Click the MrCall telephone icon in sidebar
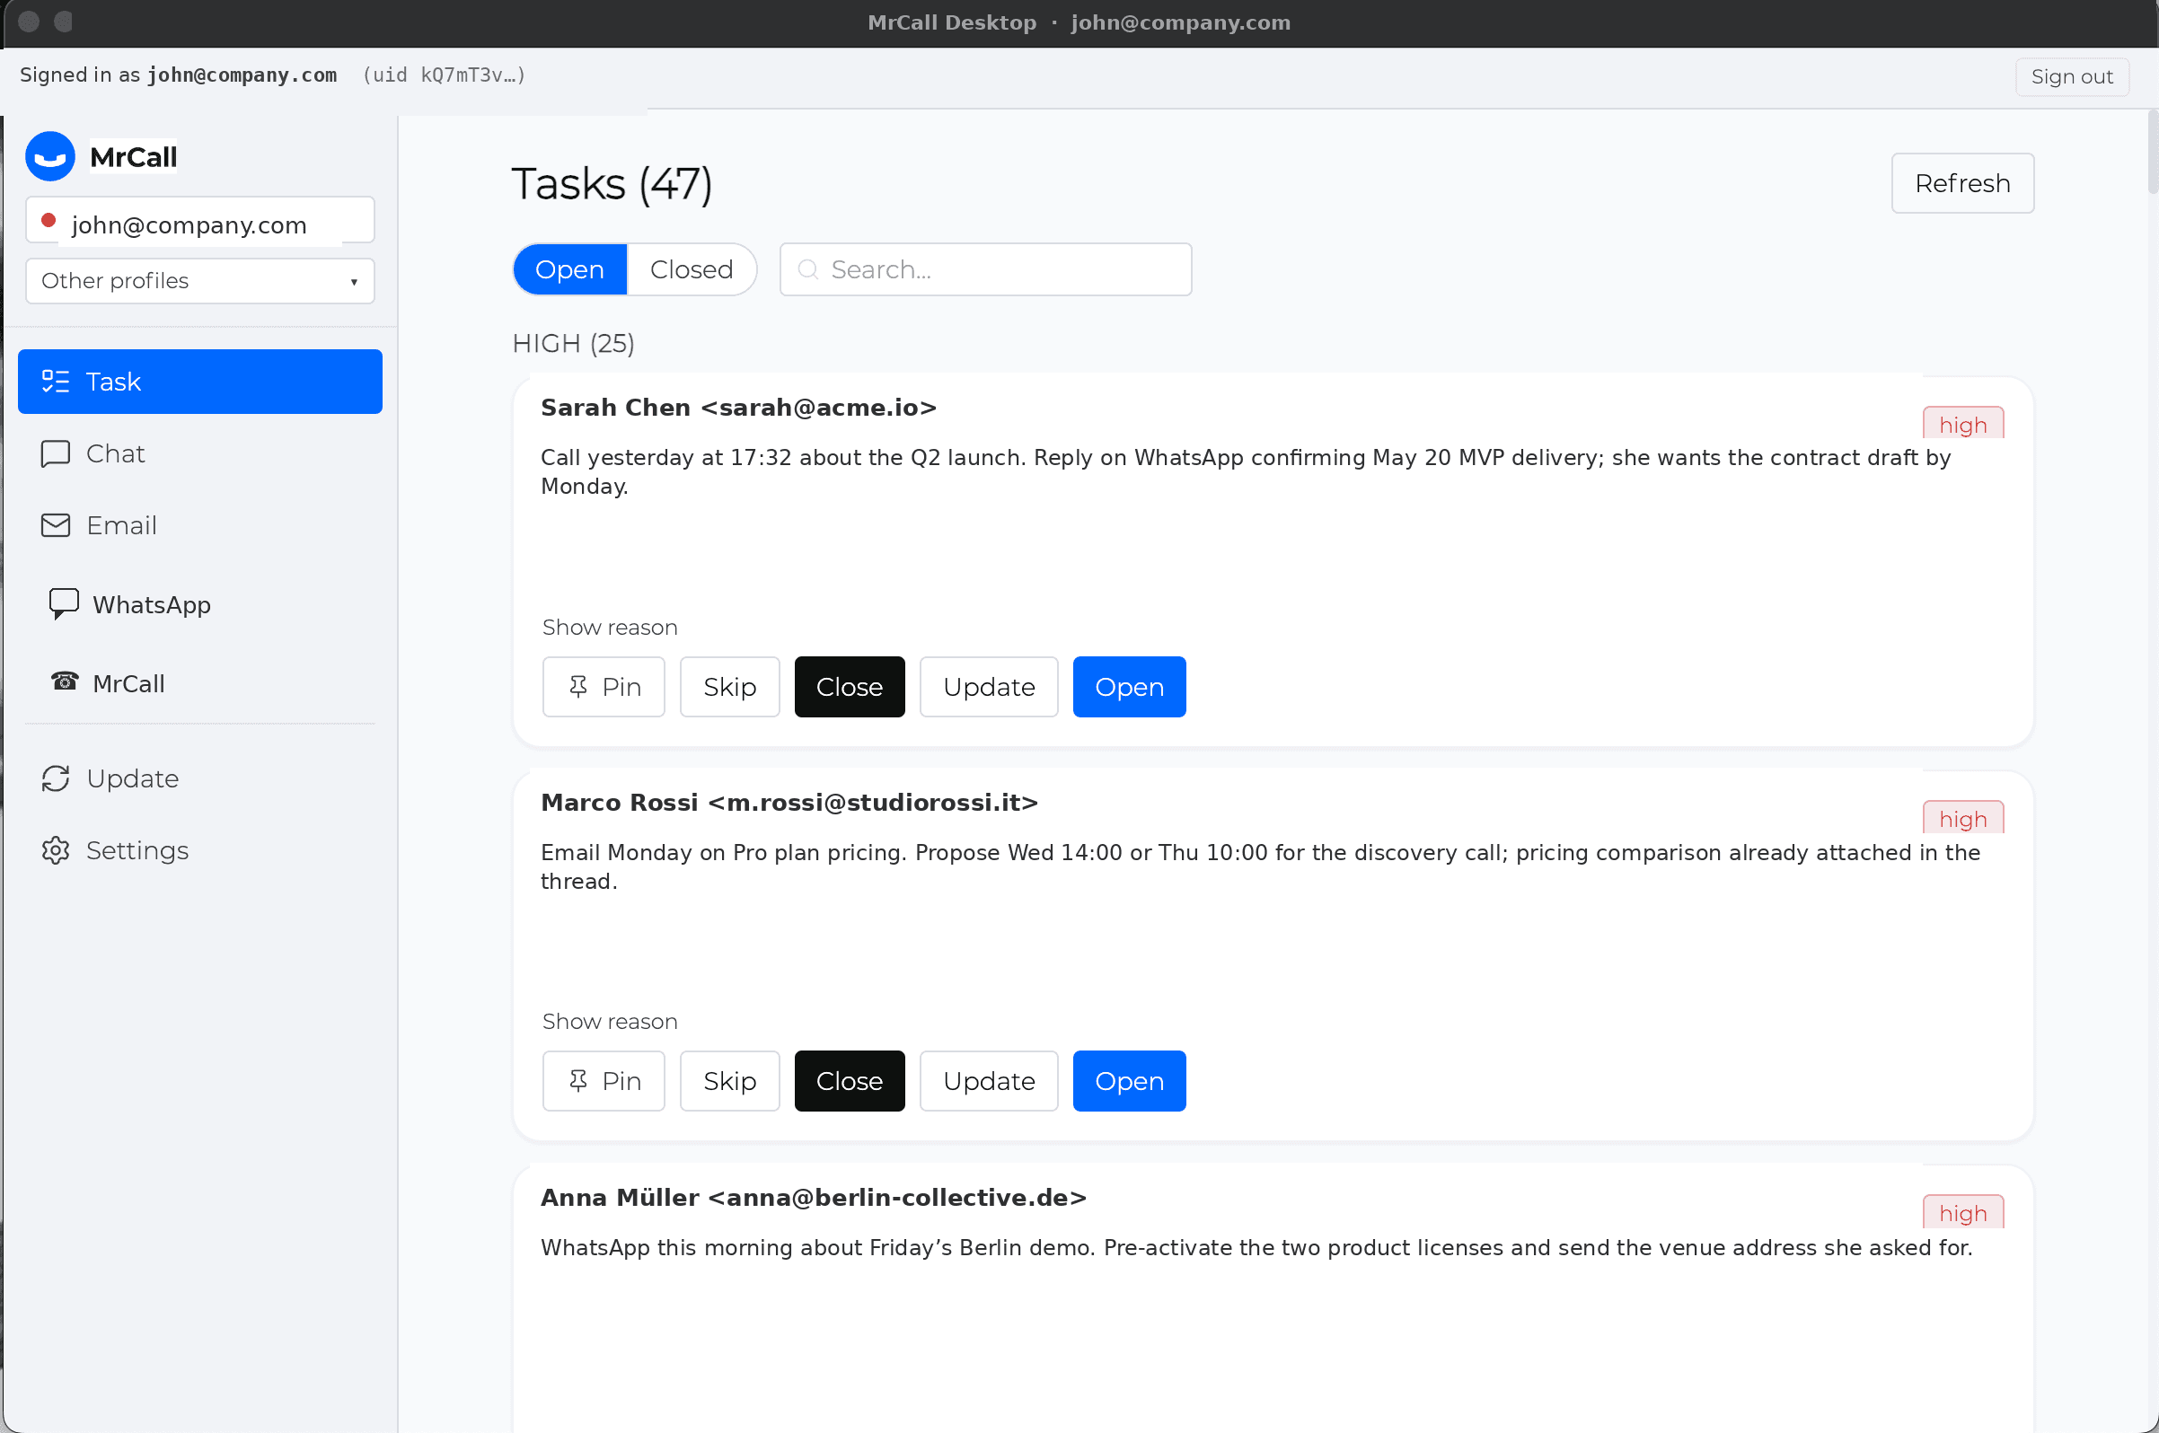Image resolution: width=2159 pixels, height=1433 pixels. click(64, 681)
